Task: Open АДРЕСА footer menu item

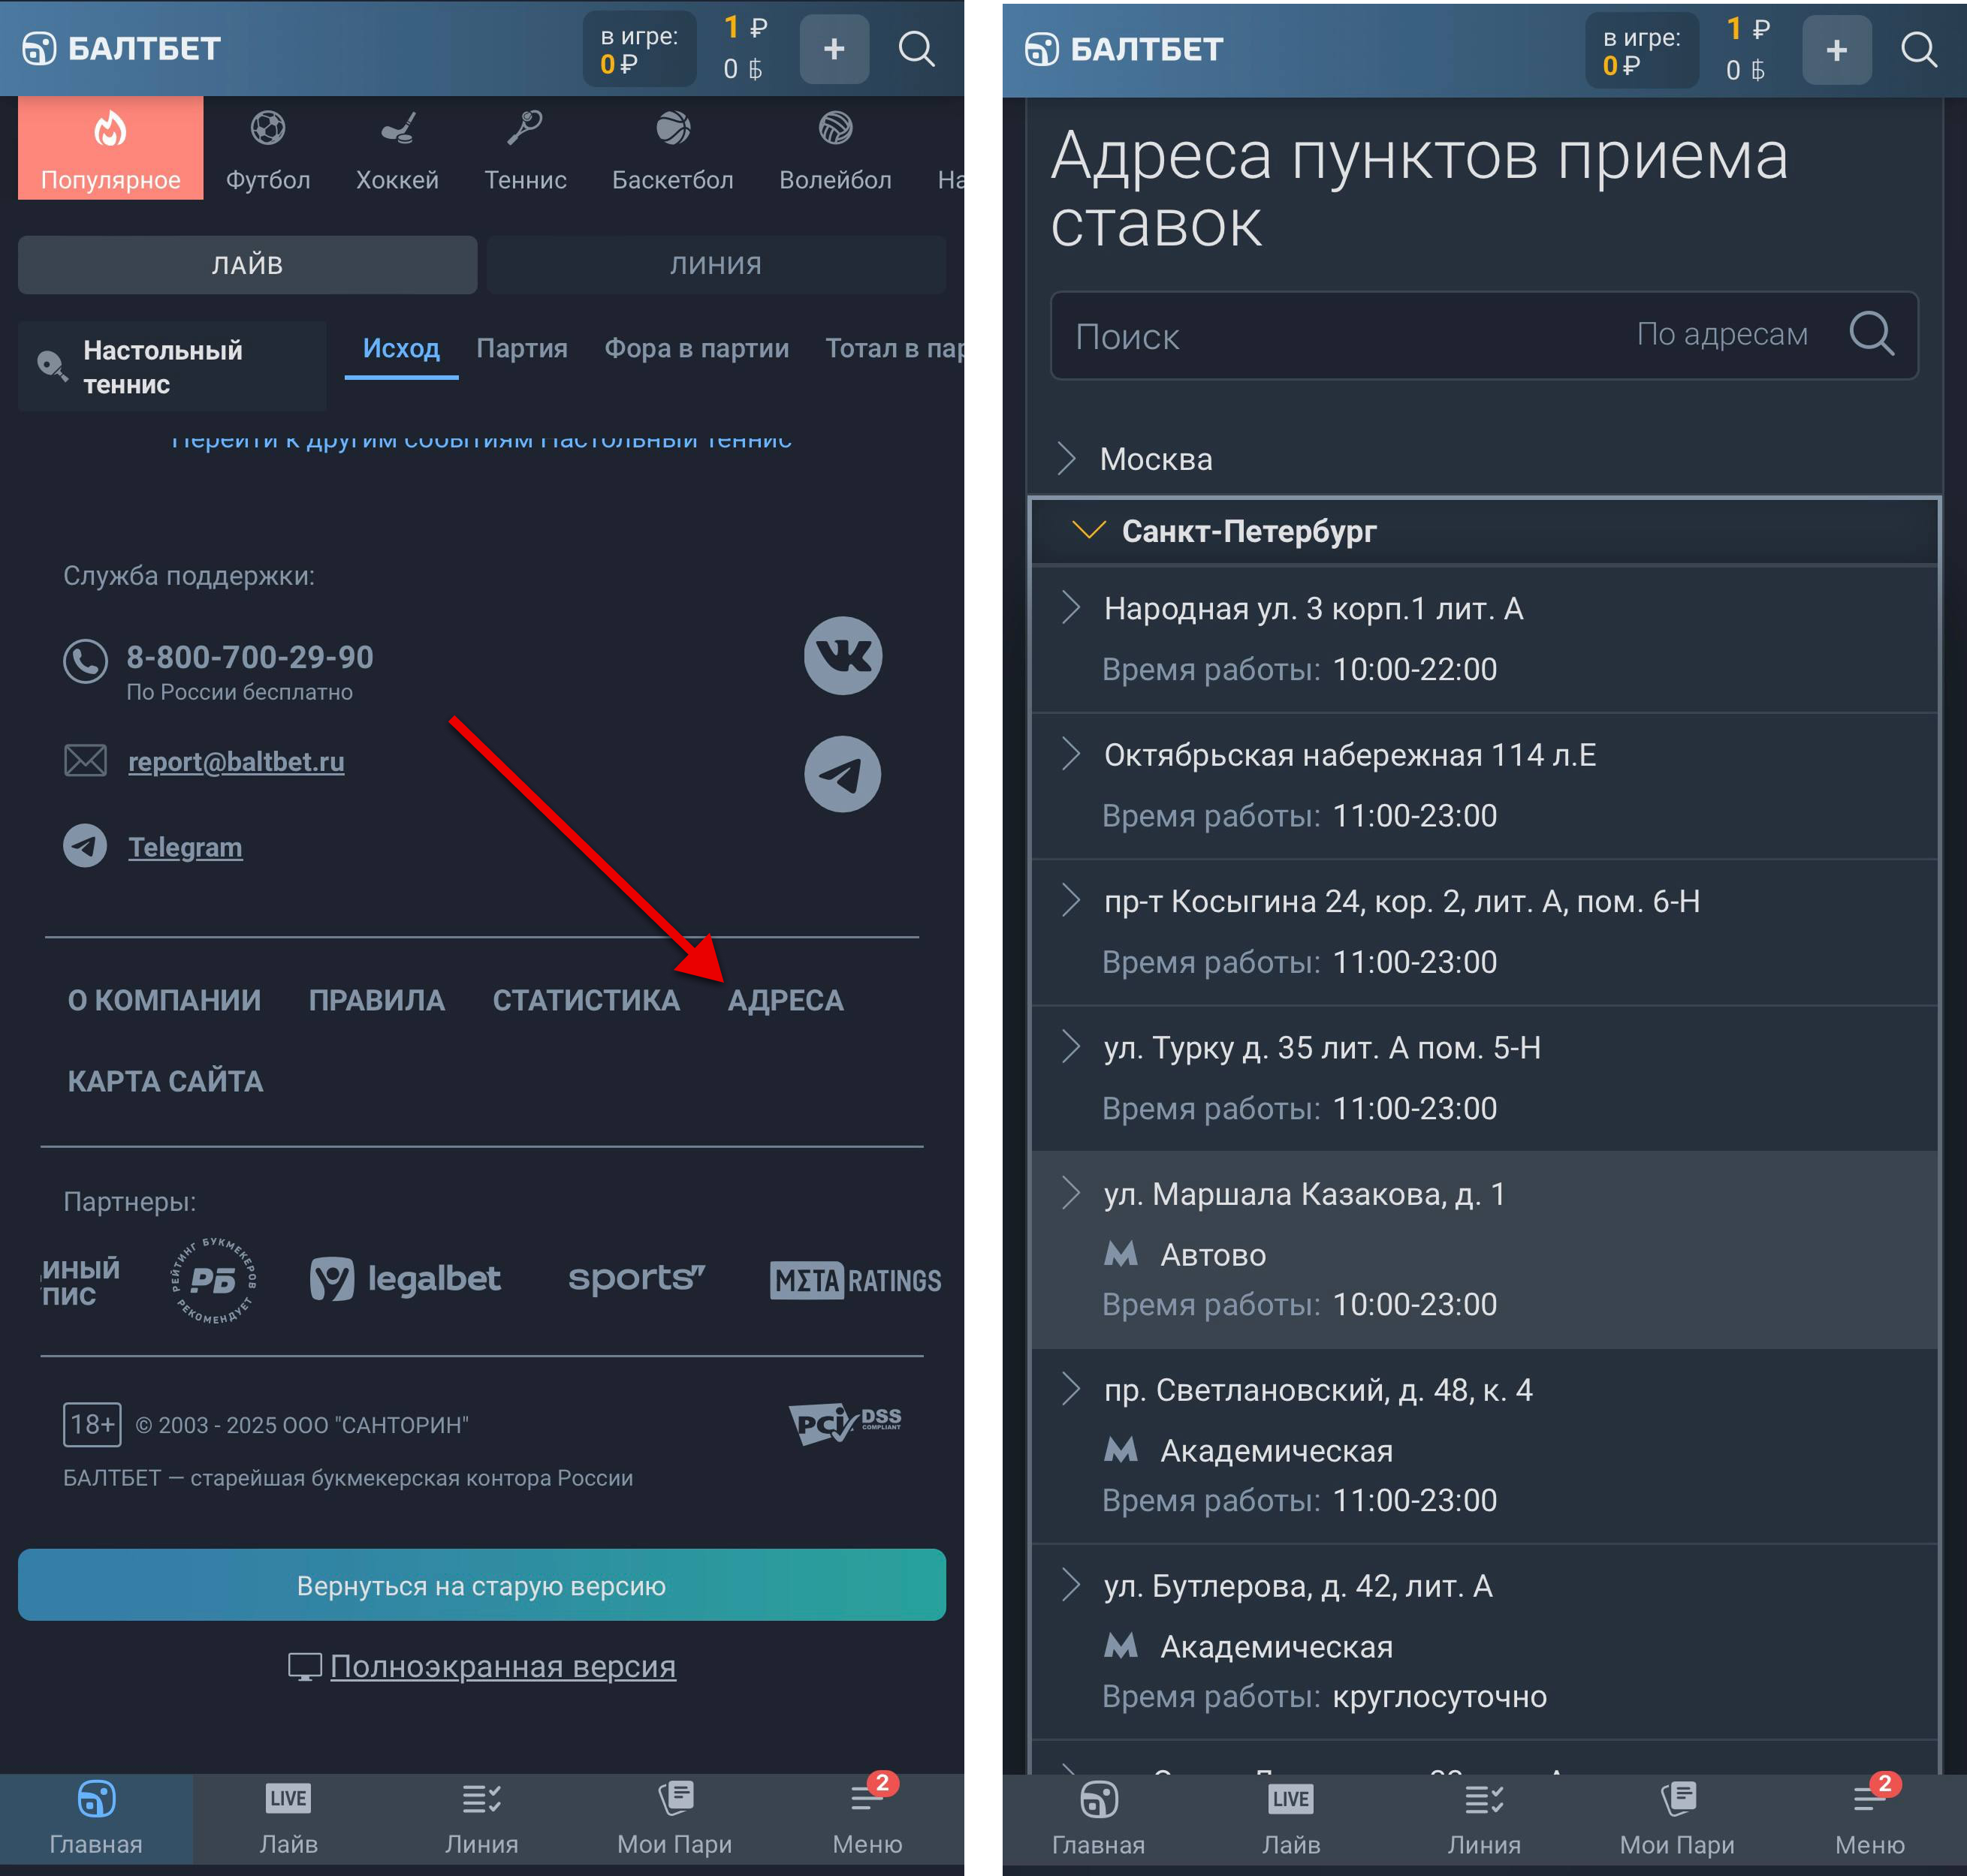Action: point(784,1000)
